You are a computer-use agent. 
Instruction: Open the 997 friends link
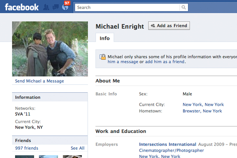27,148
